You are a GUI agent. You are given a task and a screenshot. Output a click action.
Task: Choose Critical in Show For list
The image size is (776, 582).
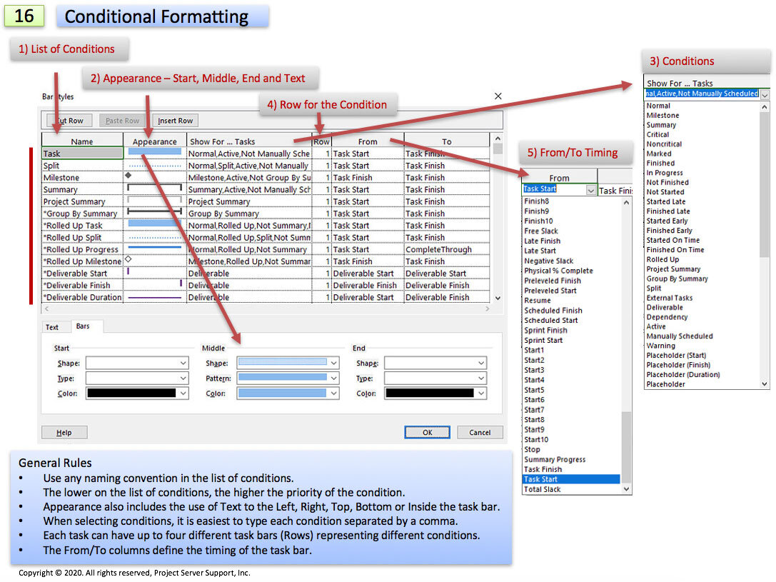(x=657, y=134)
